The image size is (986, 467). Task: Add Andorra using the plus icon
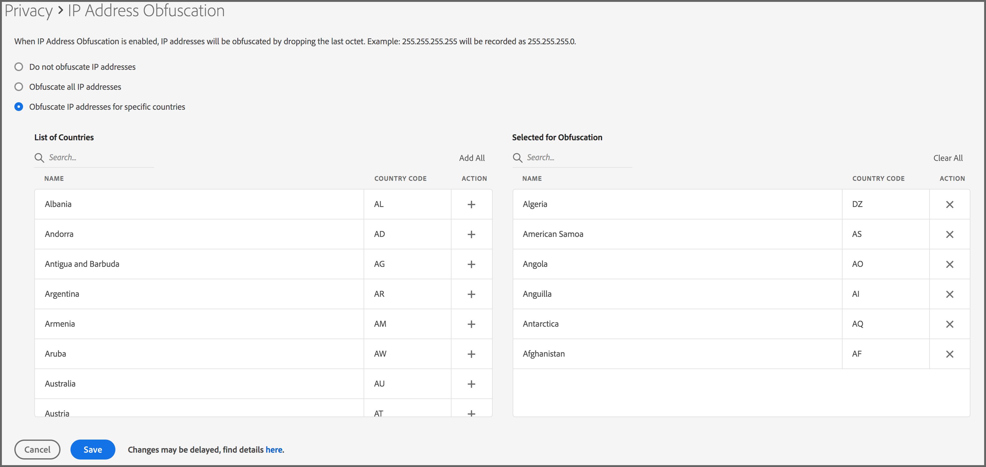pos(471,234)
